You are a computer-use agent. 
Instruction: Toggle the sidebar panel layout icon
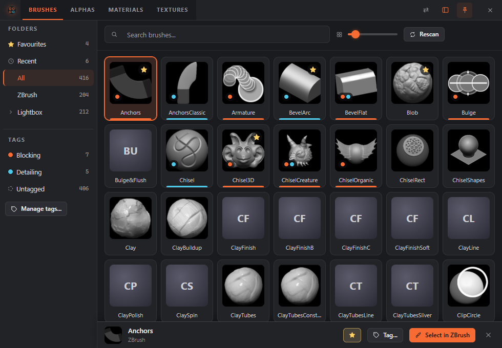coord(445,10)
